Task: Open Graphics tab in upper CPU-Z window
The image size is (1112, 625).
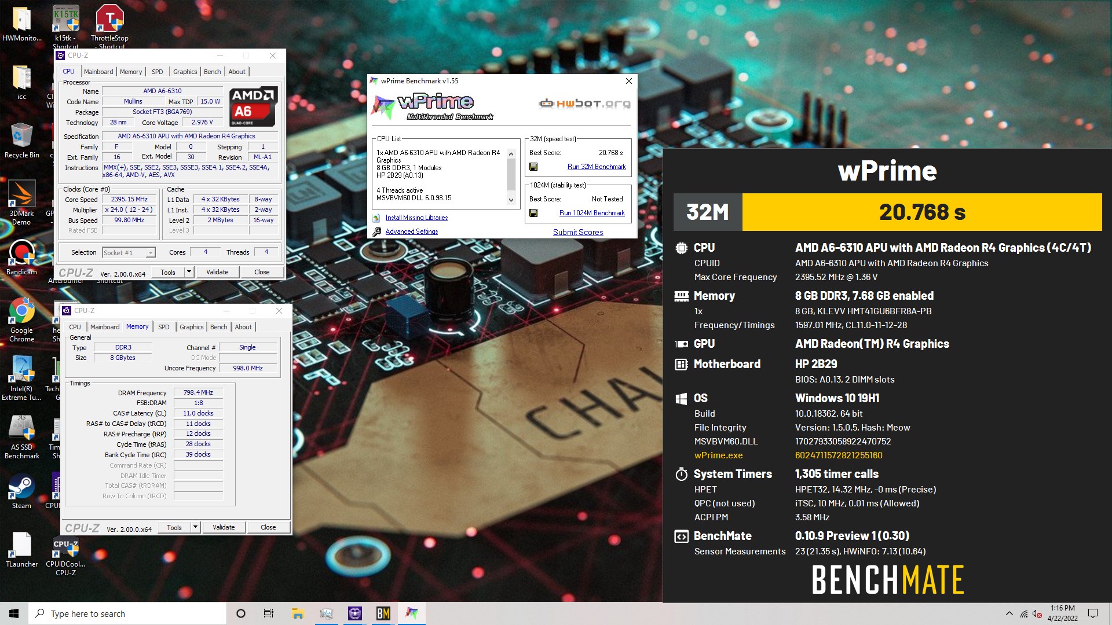Action: (x=185, y=72)
